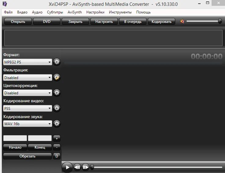Set trim start with Начало button
This screenshot has height=173, width=225.
click(x=15, y=147)
